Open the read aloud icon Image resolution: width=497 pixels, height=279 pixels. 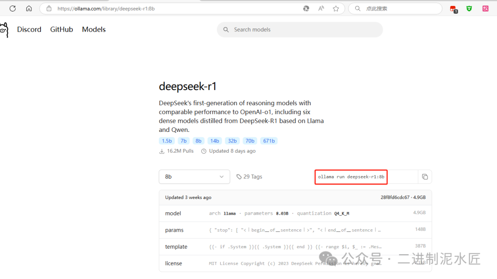321,9
